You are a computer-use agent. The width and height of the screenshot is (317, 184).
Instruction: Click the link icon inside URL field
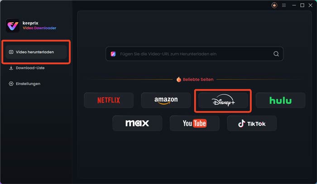(113, 54)
